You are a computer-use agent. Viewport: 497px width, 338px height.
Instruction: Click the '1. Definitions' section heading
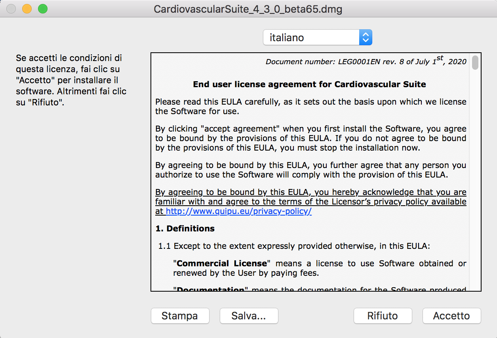tap(185, 229)
